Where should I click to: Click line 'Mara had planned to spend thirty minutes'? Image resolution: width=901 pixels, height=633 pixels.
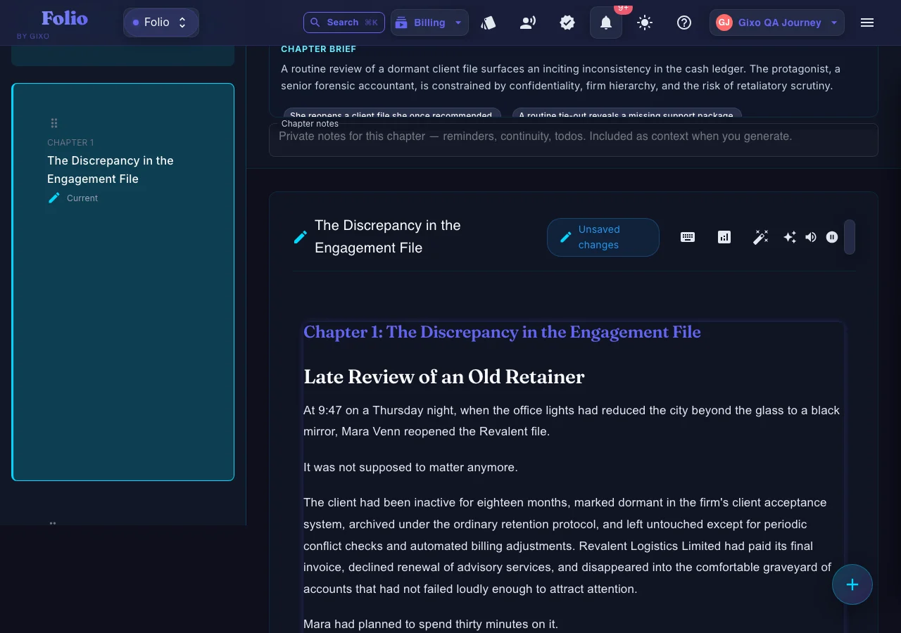pyautogui.click(x=431, y=624)
